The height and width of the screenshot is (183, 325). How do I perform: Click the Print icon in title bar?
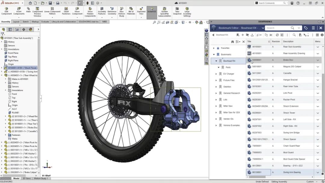coord(57,3)
